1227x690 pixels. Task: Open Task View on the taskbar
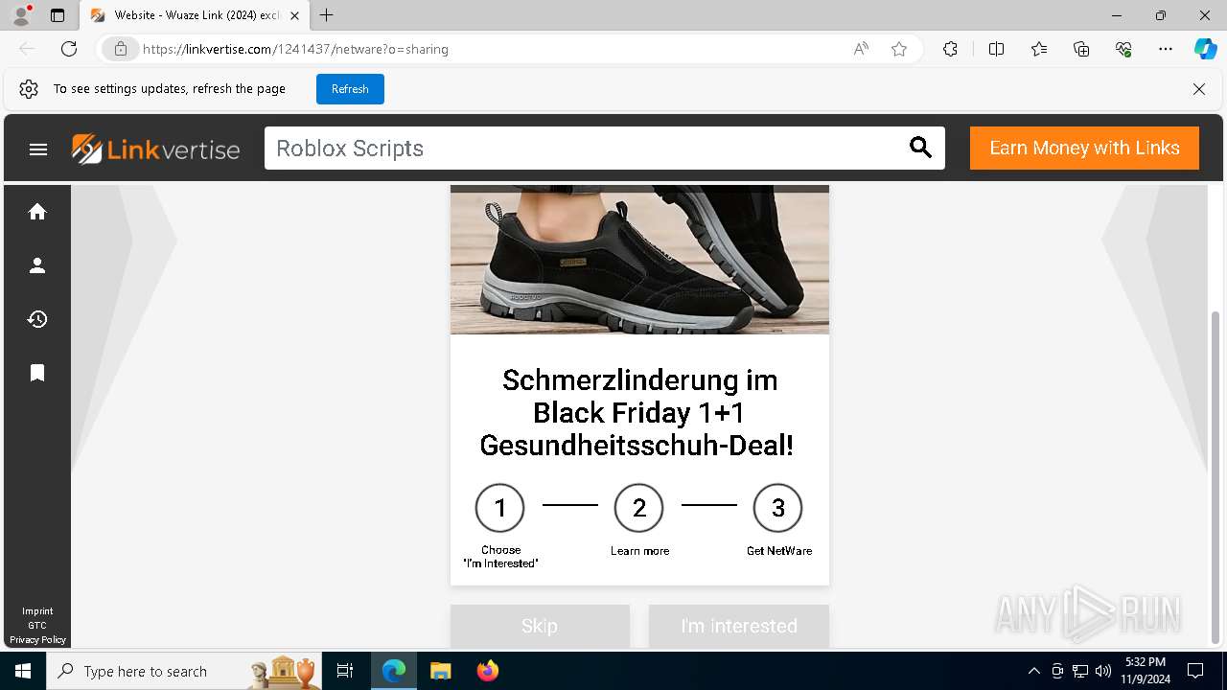pyautogui.click(x=345, y=671)
